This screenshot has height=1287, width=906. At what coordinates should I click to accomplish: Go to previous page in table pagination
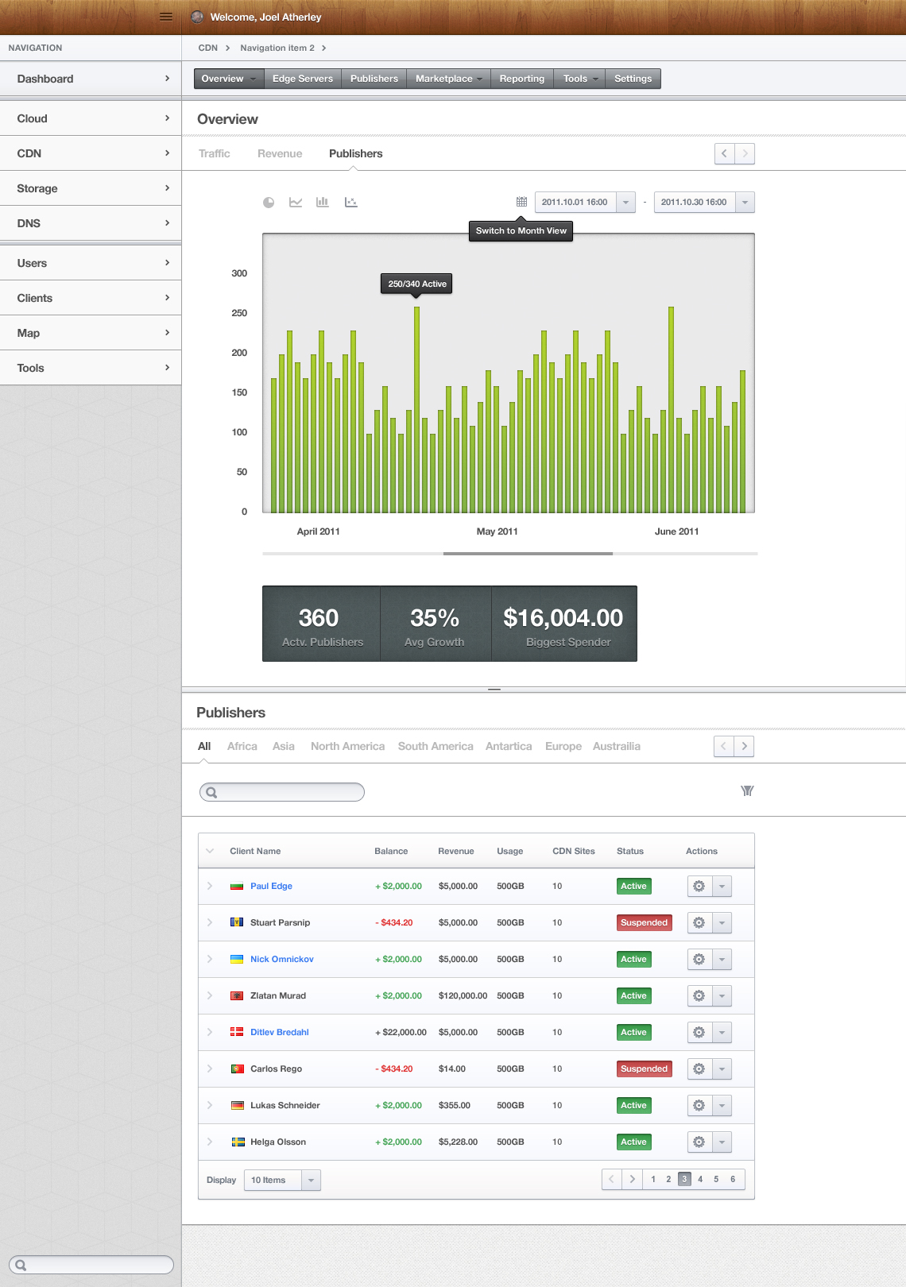point(611,1179)
